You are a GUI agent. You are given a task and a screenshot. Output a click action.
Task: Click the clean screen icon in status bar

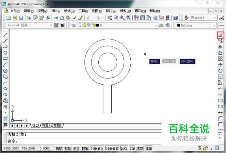click(217, 148)
